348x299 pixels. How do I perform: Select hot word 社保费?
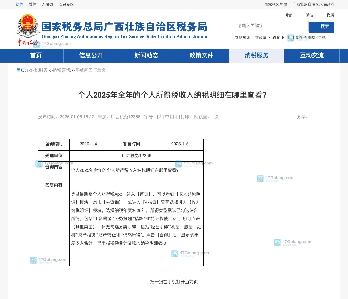pos(310,38)
